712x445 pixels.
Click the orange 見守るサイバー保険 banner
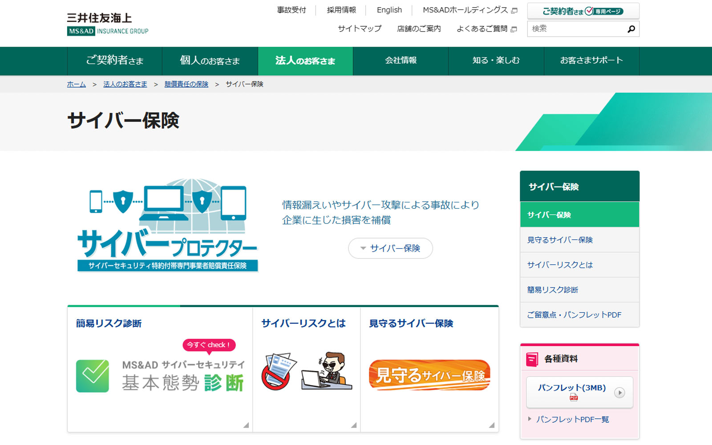click(429, 375)
